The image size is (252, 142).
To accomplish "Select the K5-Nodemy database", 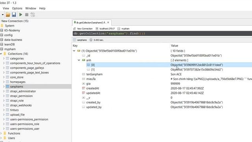I will pos(12,30).
